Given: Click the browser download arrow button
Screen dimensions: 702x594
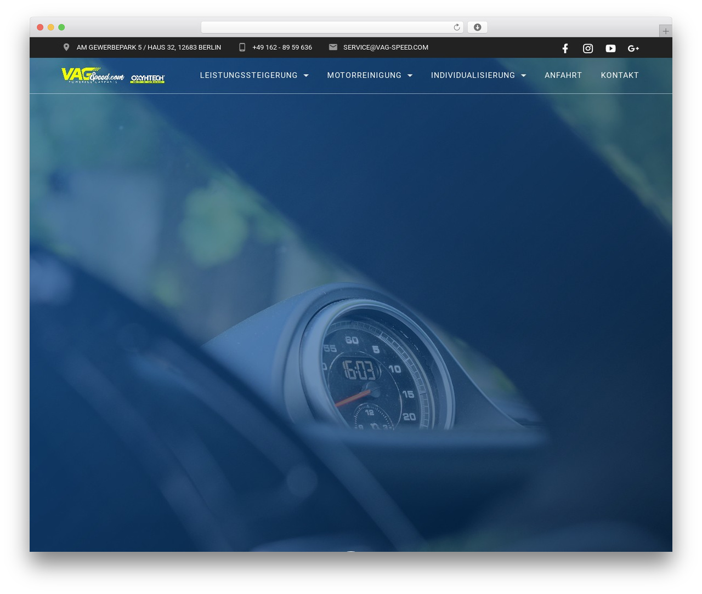Looking at the screenshot, I should (x=477, y=27).
